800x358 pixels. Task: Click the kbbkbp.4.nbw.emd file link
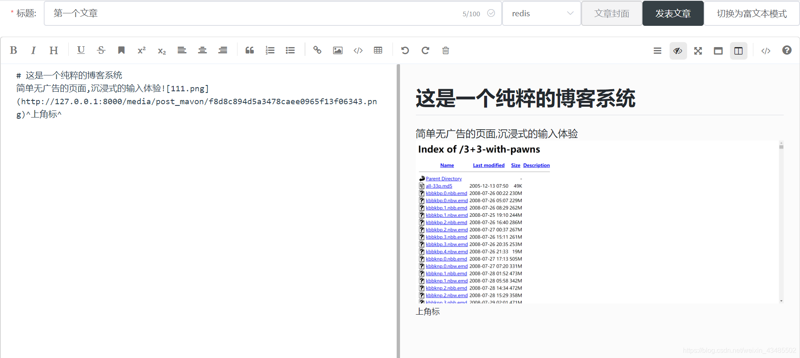pos(447,252)
